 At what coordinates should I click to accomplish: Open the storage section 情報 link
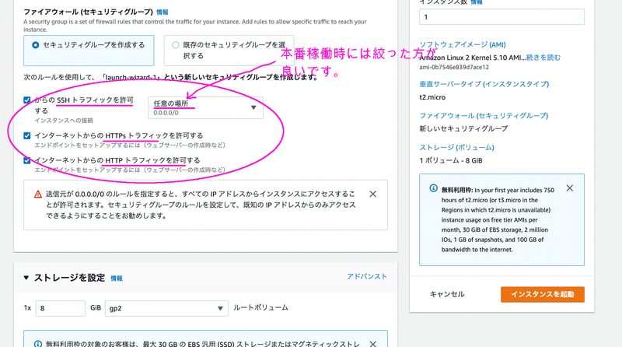click(116, 279)
